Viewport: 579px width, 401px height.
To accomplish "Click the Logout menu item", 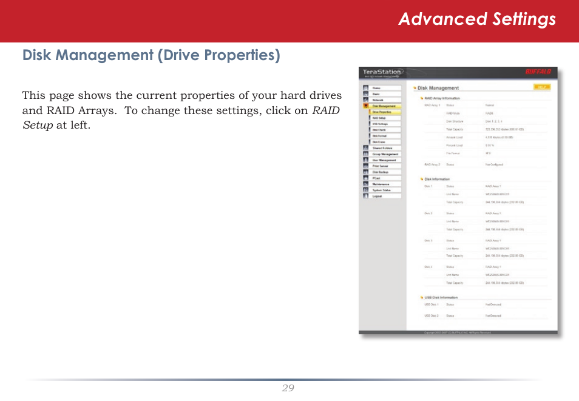I will tap(385, 196).
